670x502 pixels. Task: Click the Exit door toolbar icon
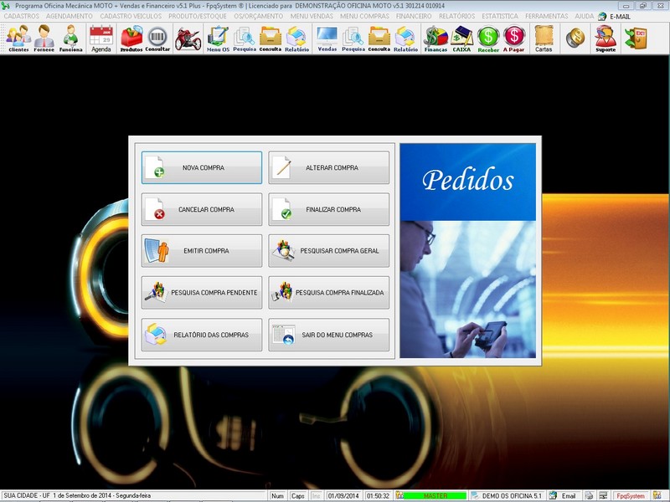point(636,38)
